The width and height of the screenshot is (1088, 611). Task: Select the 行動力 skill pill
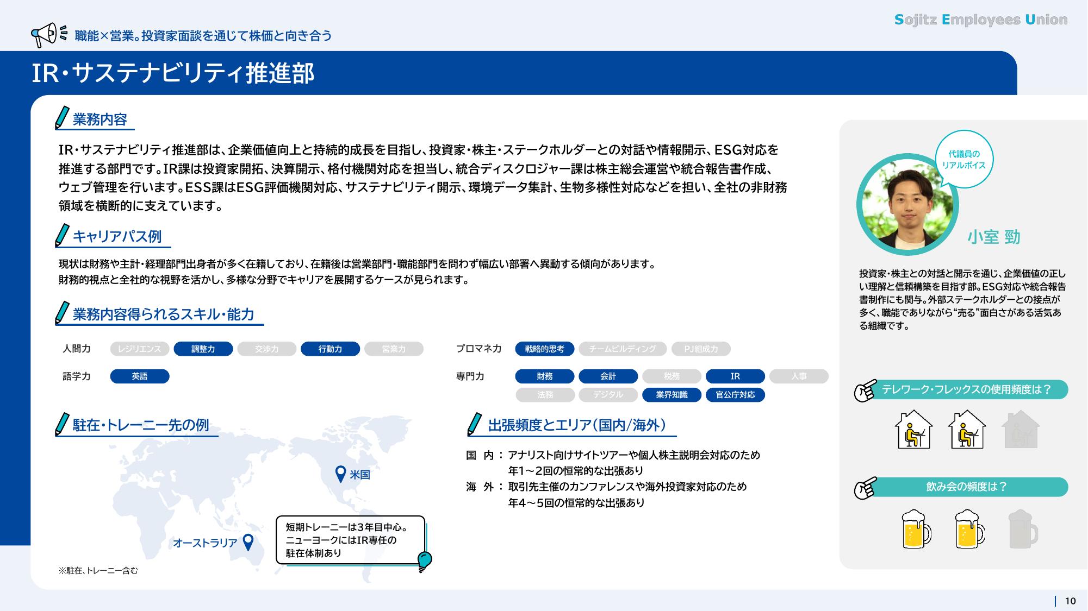331,349
